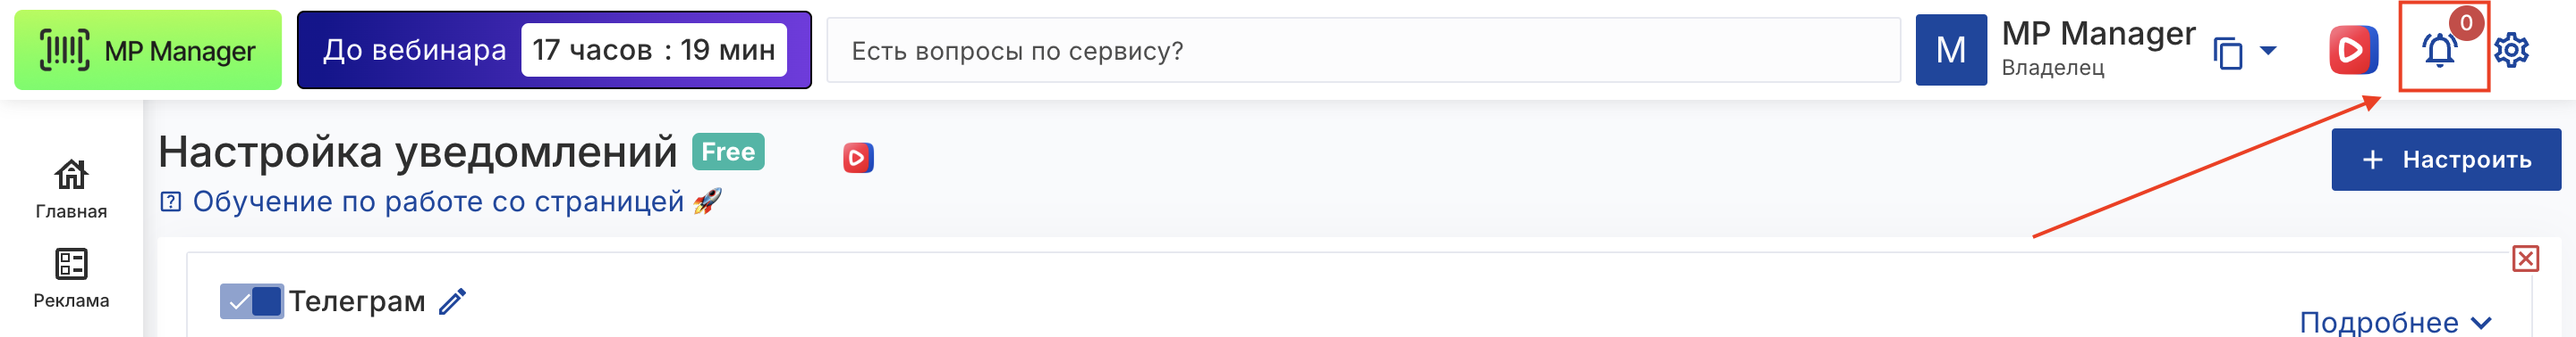Image resolution: width=2576 pixels, height=337 pixels.
Task: Toggle the Телеграм notification switch
Action: click(x=251, y=301)
